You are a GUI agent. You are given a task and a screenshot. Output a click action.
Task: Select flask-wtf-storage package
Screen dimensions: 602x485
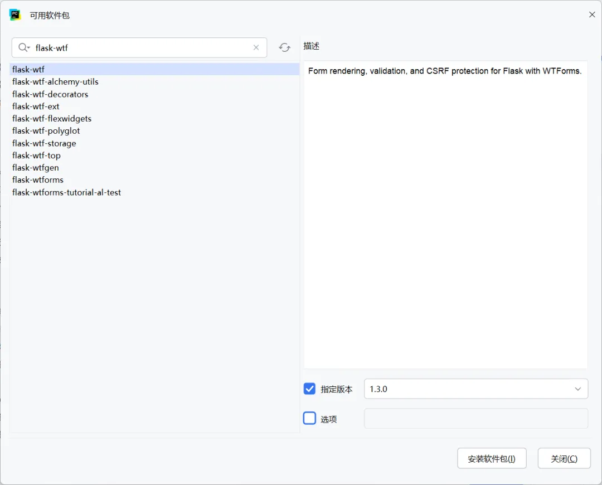point(154,143)
